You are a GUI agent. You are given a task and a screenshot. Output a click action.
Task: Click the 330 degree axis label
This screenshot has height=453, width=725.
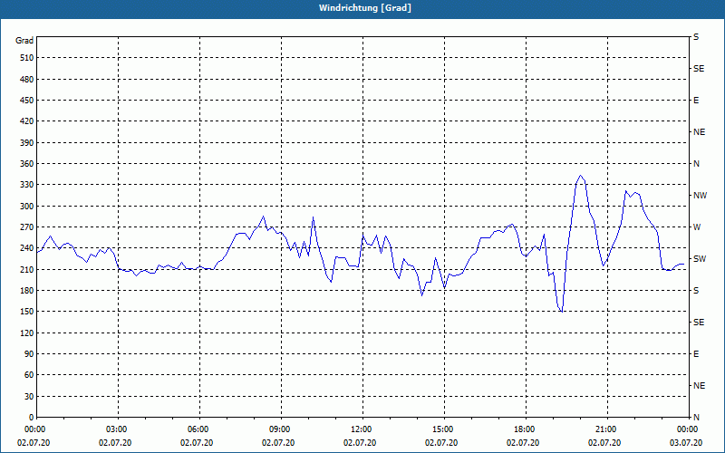(x=27, y=185)
